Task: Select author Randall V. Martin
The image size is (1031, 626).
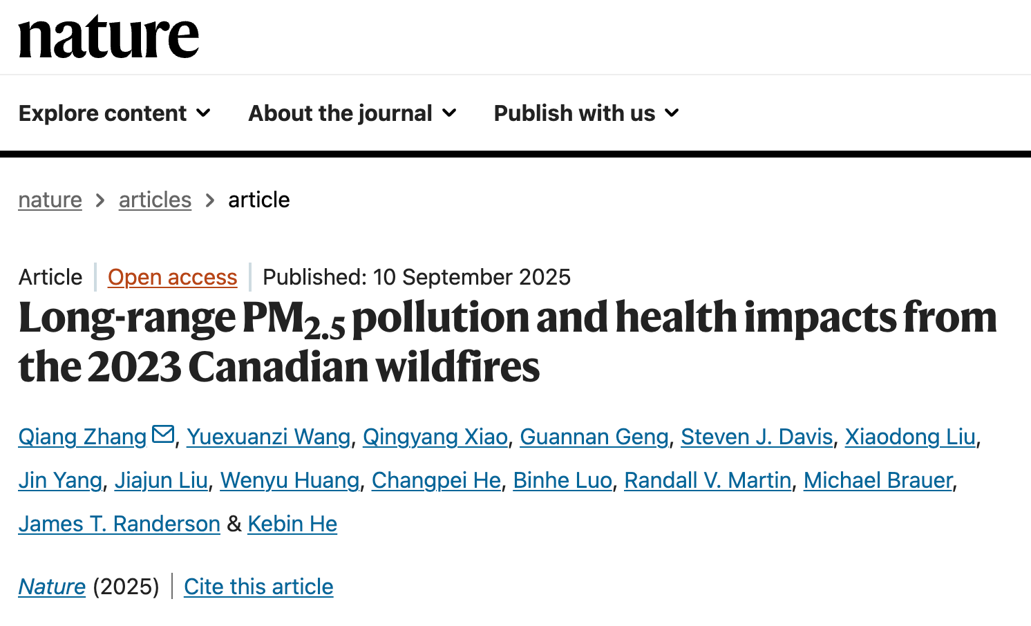Action: [x=708, y=480]
